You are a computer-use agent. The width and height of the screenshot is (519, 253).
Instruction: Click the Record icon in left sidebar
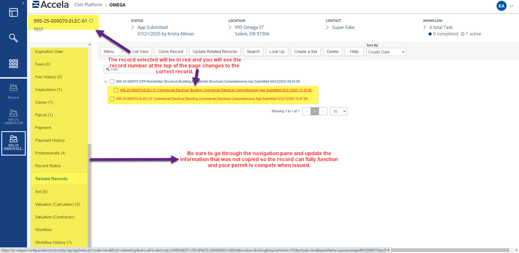coord(13,91)
